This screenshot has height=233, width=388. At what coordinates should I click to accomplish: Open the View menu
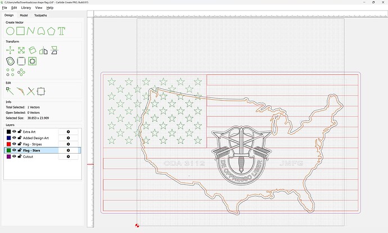pyautogui.click(x=39, y=8)
